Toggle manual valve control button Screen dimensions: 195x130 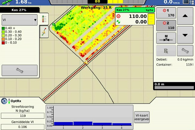(x=166, y=38)
